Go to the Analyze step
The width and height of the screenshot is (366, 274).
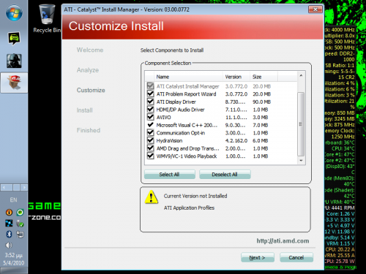click(88, 70)
